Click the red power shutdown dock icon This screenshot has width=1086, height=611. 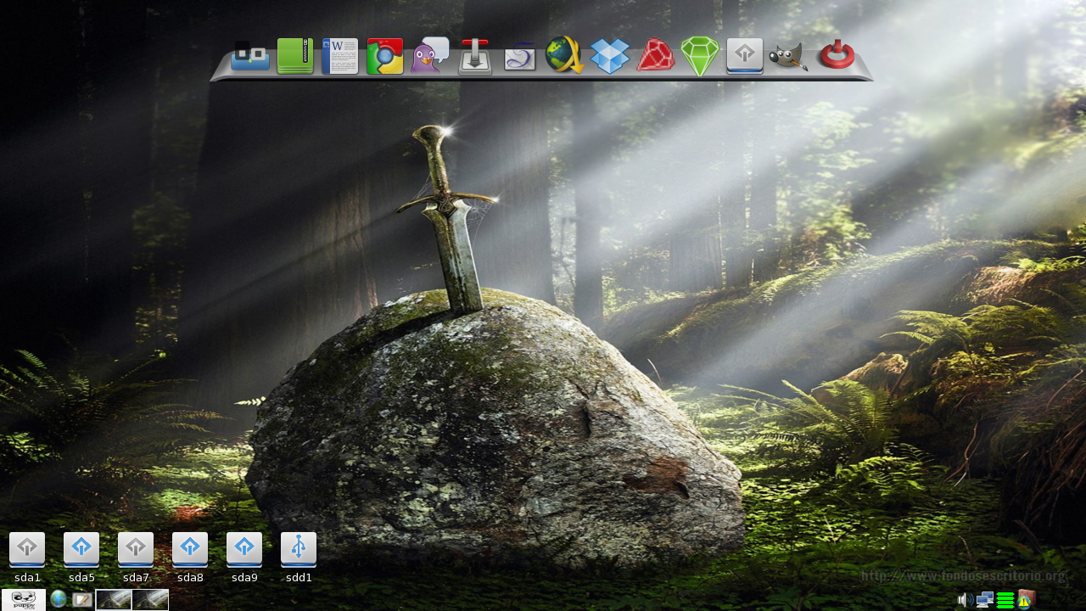pyautogui.click(x=835, y=55)
